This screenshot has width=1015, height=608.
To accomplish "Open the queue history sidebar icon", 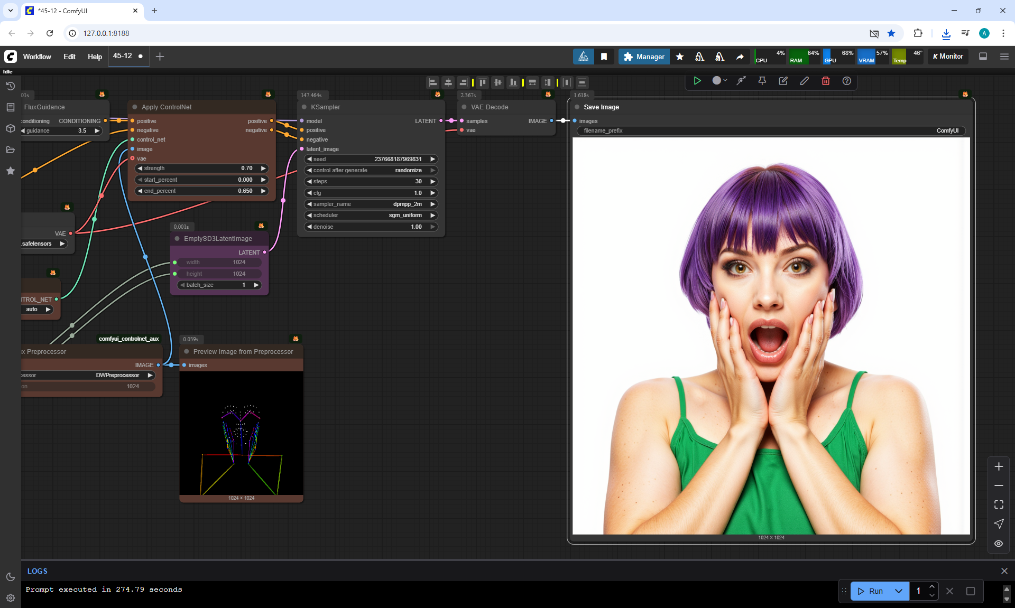I will pos(10,86).
